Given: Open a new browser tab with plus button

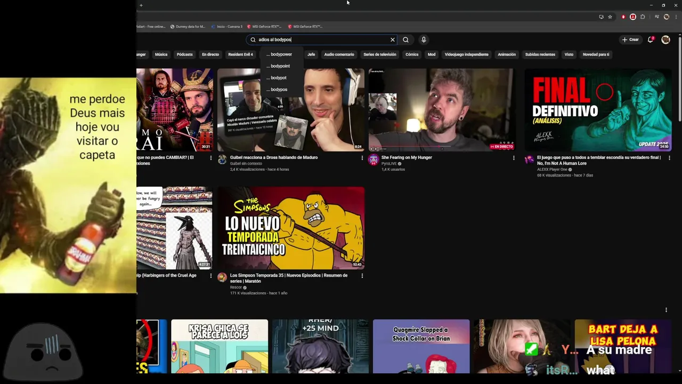Looking at the screenshot, I should 141,5.
